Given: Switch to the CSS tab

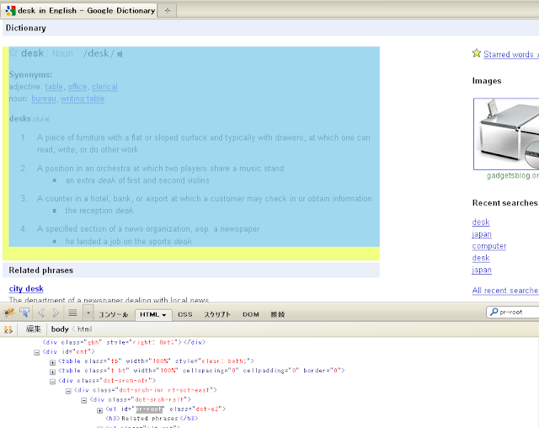Looking at the screenshot, I should point(185,314).
